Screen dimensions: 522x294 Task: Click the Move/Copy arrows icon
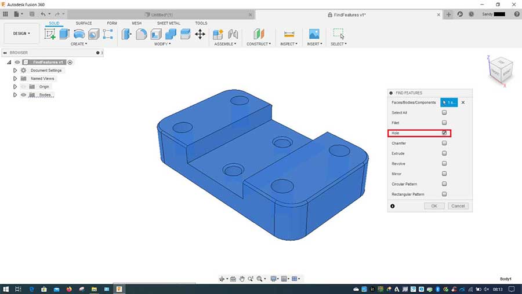point(200,34)
